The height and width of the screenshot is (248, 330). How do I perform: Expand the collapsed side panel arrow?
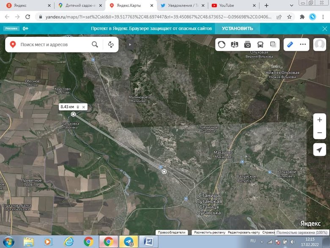(x=130, y=44)
